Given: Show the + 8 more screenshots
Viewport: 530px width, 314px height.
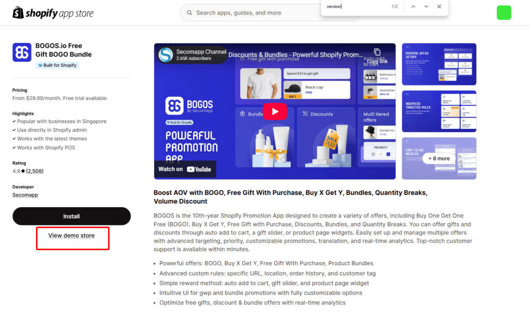Looking at the screenshot, I should pos(439,158).
